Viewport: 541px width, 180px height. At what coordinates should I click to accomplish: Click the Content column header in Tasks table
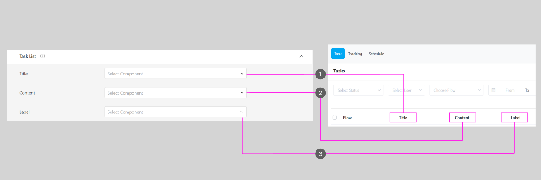pyautogui.click(x=462, y=118)
